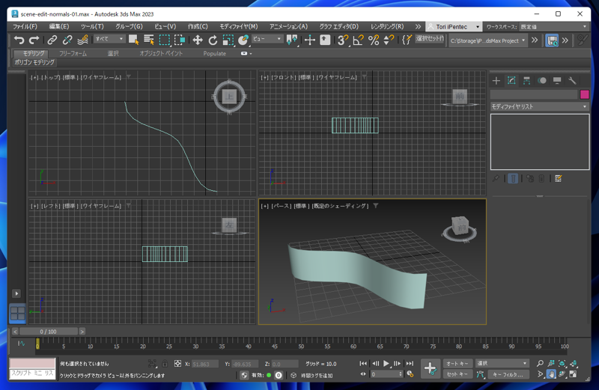This screenshot has height=390, width=599.
Task: Click the キー フィルタ... button
Action: (x=509, y=374)
